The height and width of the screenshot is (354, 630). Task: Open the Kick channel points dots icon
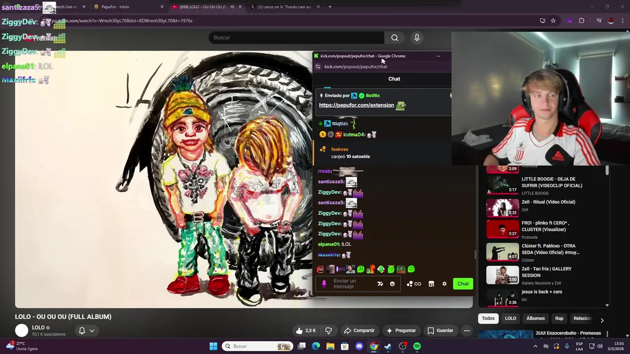(x=409, y=284)
